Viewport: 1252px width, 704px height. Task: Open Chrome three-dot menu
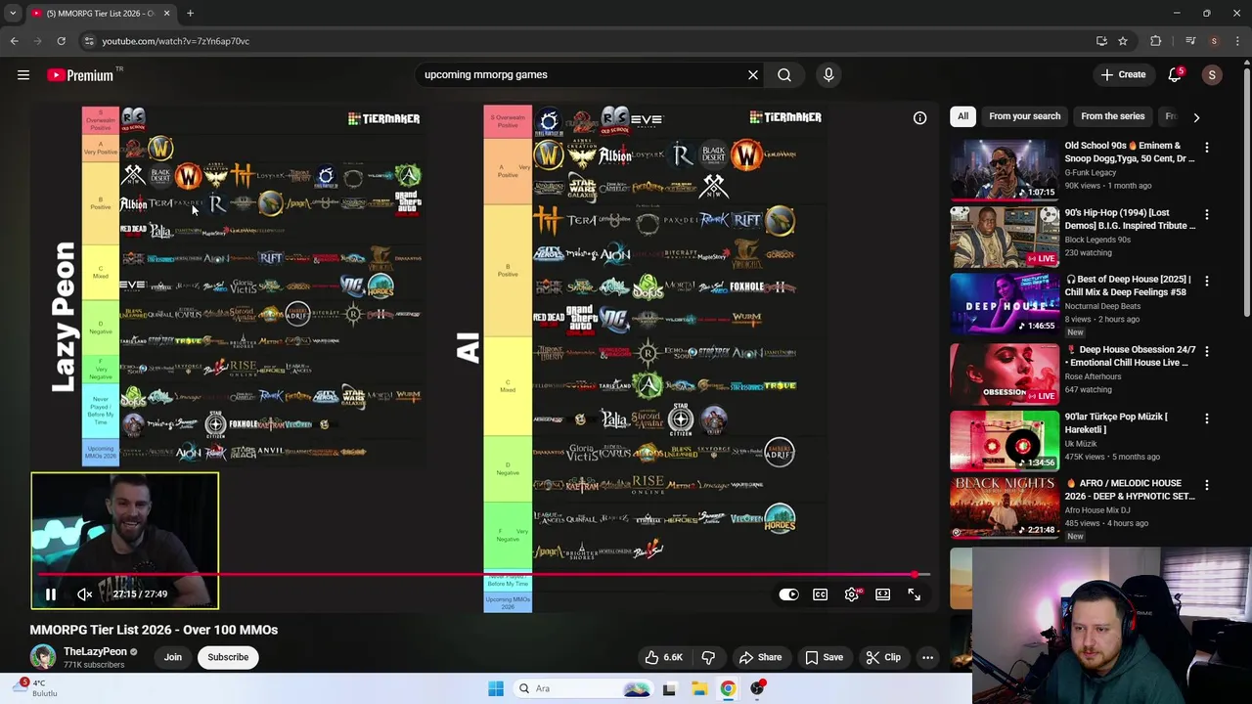(1237, 41)
